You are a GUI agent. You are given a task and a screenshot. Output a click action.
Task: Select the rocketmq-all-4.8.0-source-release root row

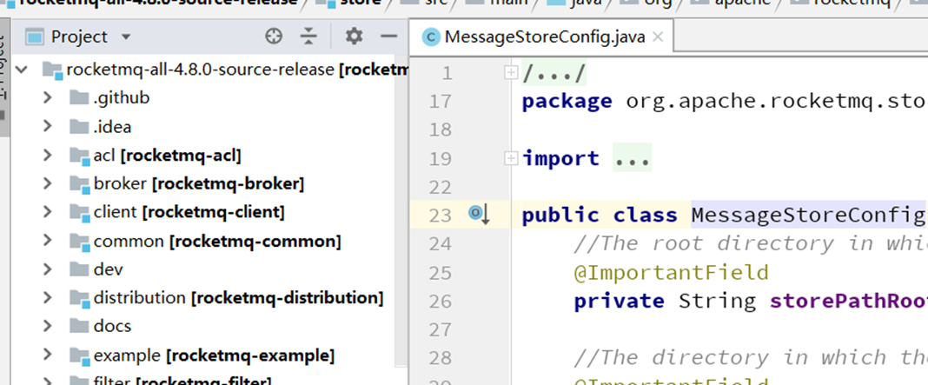click(203, 70)
